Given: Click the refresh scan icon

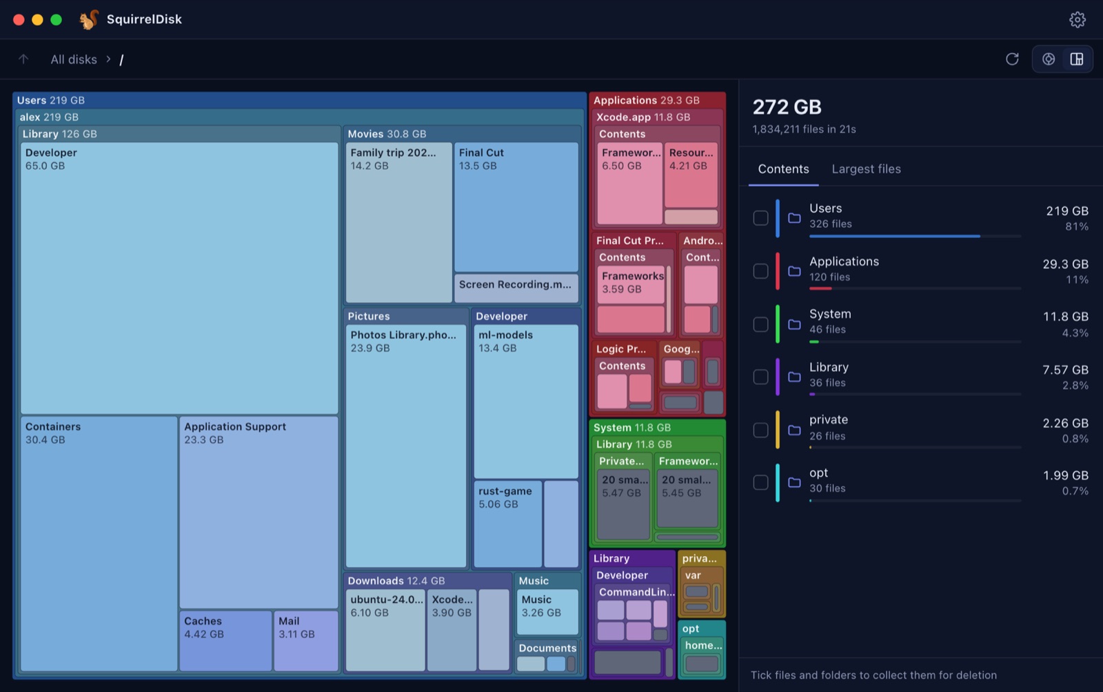Looking at the screenshot, I should click(x=1012, y=59).
